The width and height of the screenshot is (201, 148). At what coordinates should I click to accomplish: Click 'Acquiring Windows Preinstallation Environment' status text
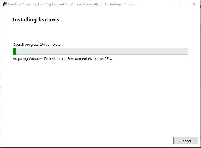click(x=62, y=59)
